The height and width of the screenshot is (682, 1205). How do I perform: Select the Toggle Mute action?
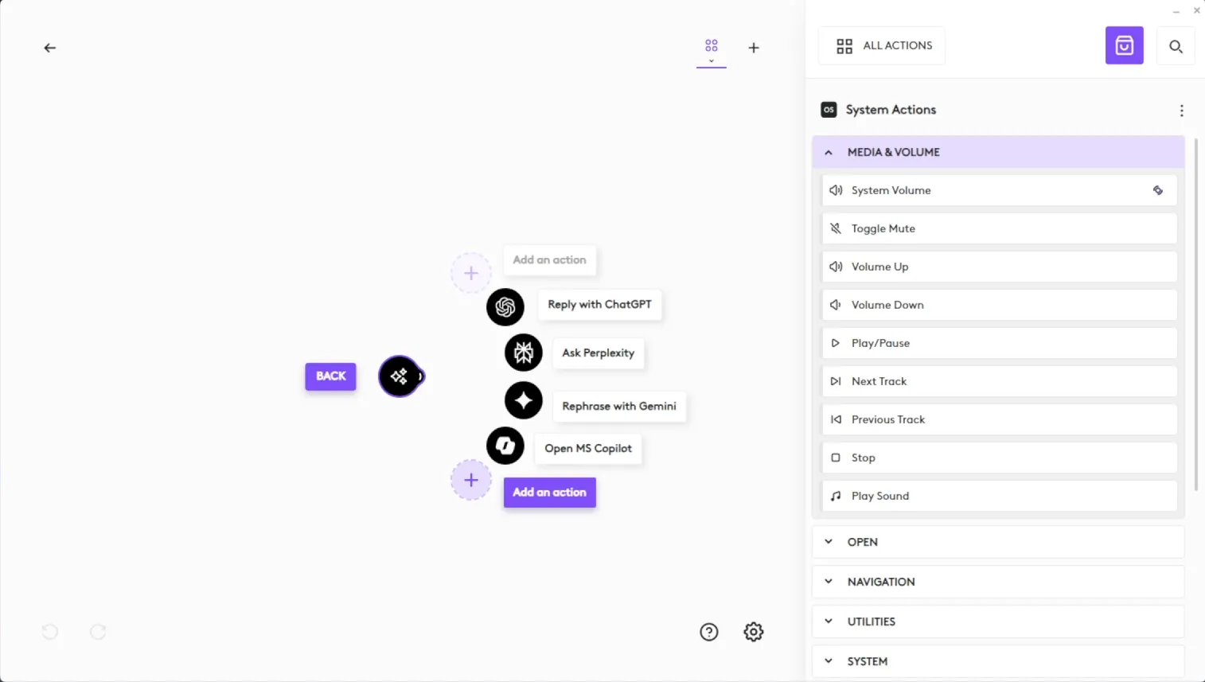(x=999, y=228)
